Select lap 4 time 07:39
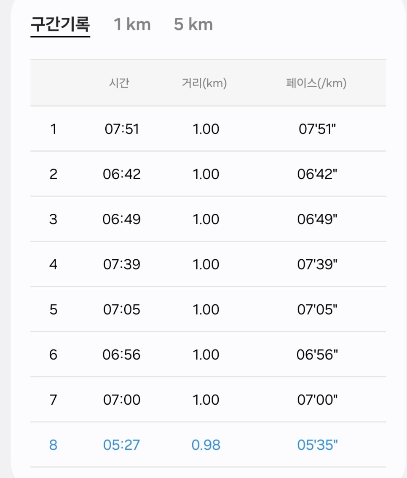Image resolution: width=407 pixels, height=478 pixels. [x=121, y=264]
